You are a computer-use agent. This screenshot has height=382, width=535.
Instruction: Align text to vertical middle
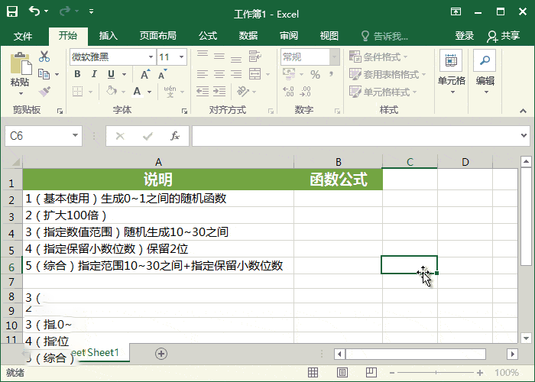tap(219, 56)
